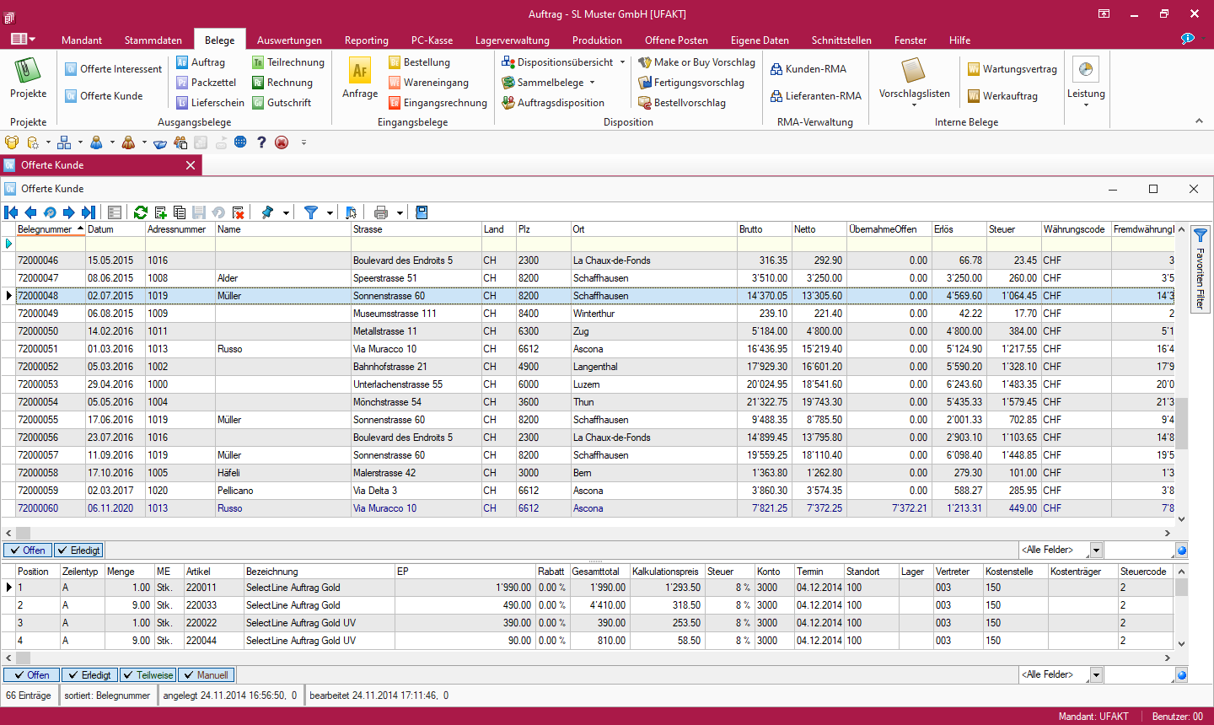This screenshot has width=1214, height=725.
Task: Click the blue globe icon in quick toolbar
Action: click(x=240, y=142)
